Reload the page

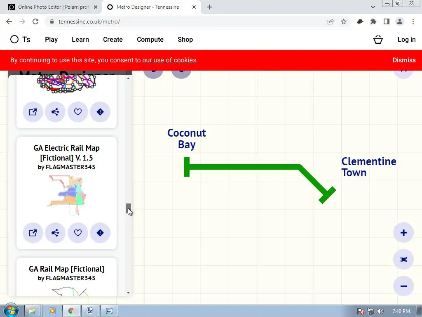[x=35, y=21]
